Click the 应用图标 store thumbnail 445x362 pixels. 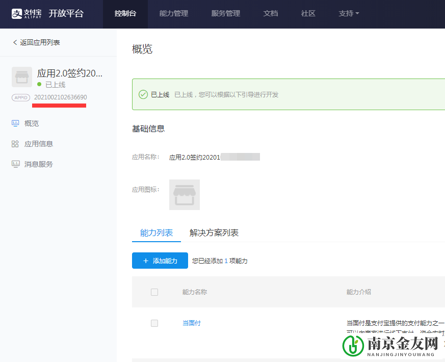coord(184,194)
